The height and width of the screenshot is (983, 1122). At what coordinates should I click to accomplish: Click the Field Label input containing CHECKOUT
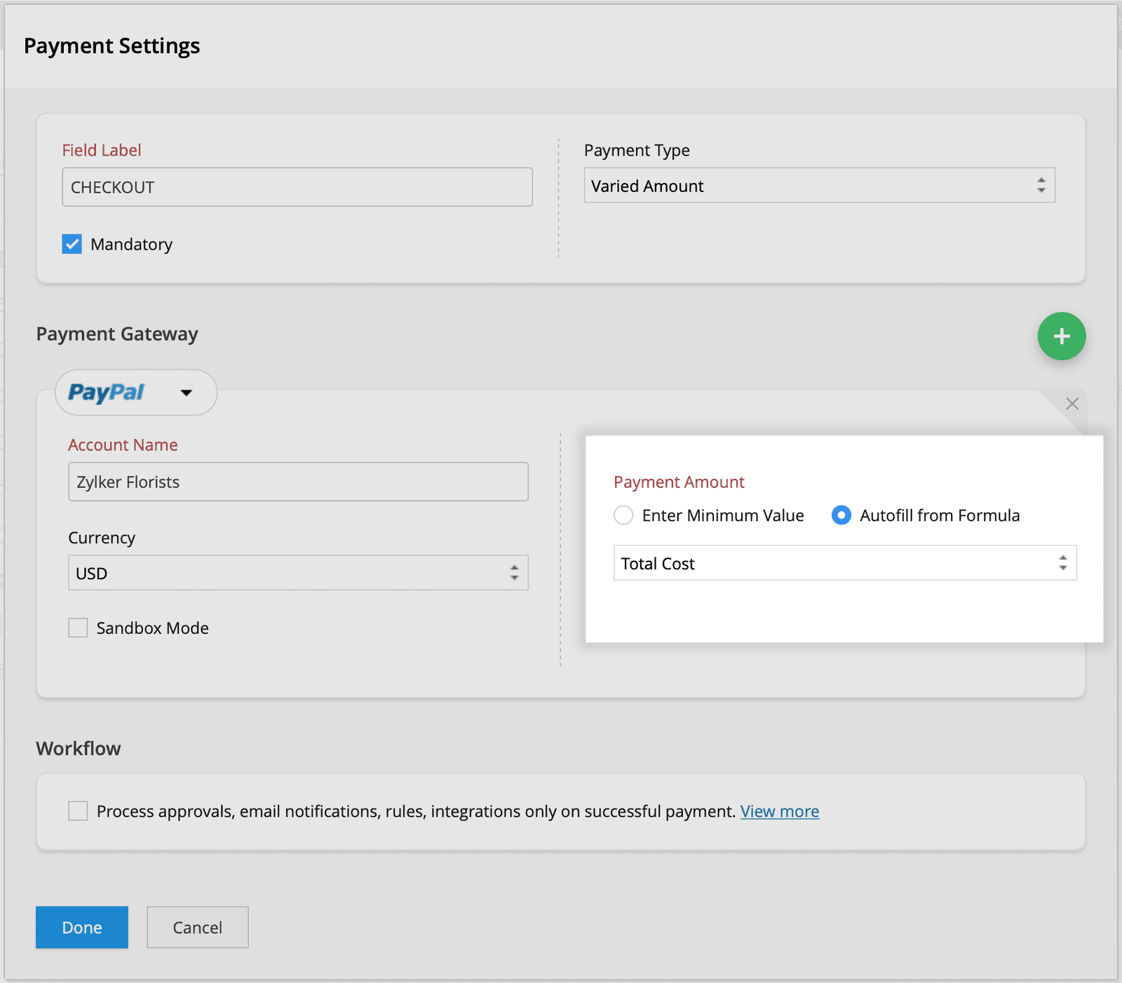pyautogui.click(x=297, y=187)
